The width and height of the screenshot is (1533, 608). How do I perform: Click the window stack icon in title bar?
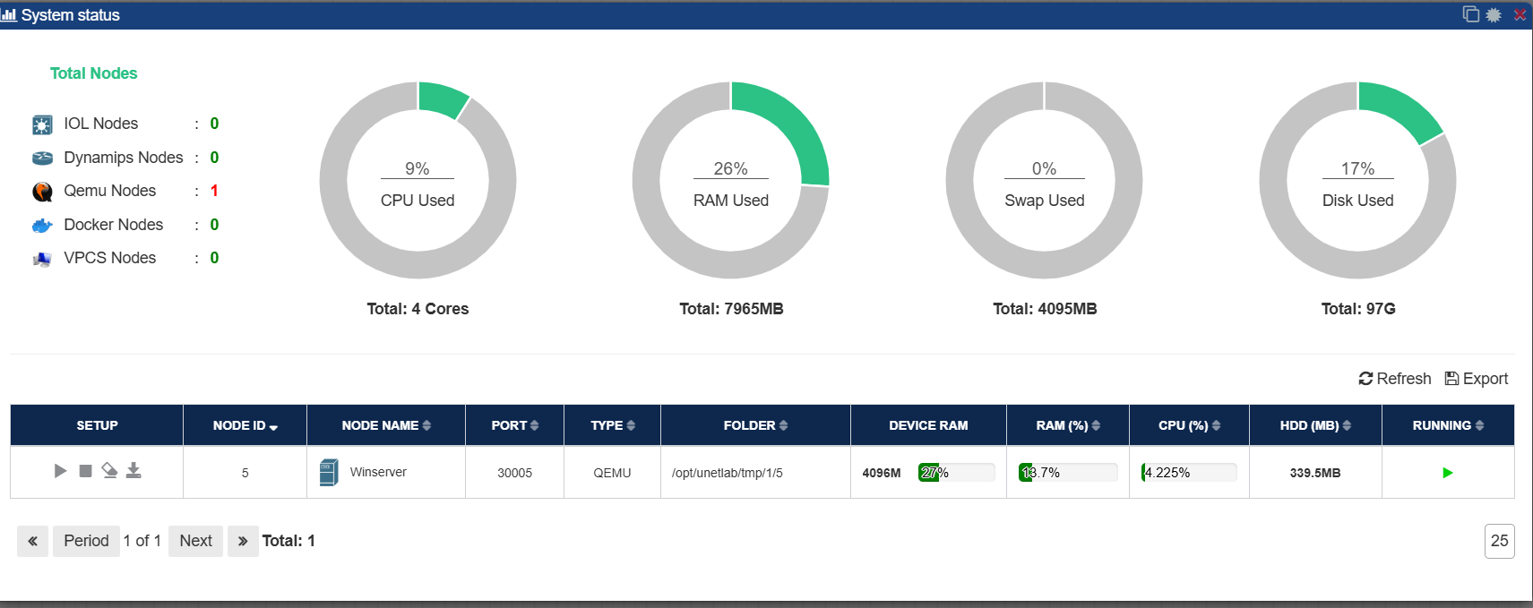click(1471, 14)
